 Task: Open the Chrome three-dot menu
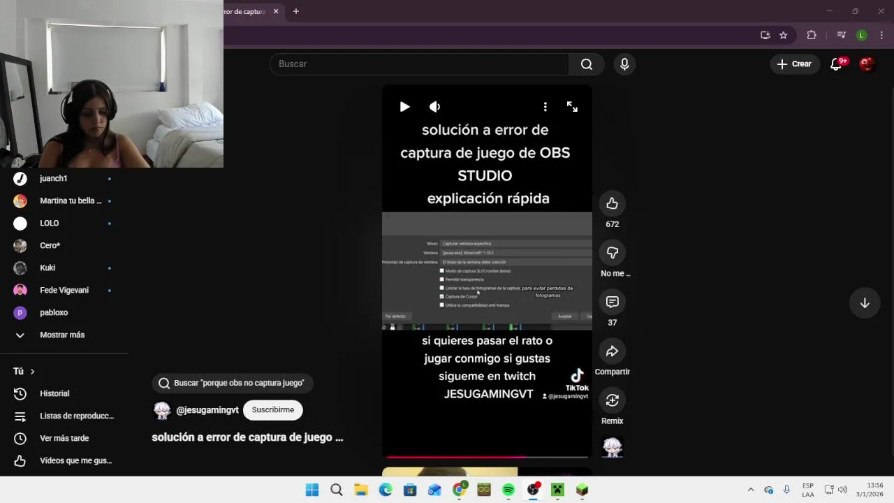click(881, 35)
